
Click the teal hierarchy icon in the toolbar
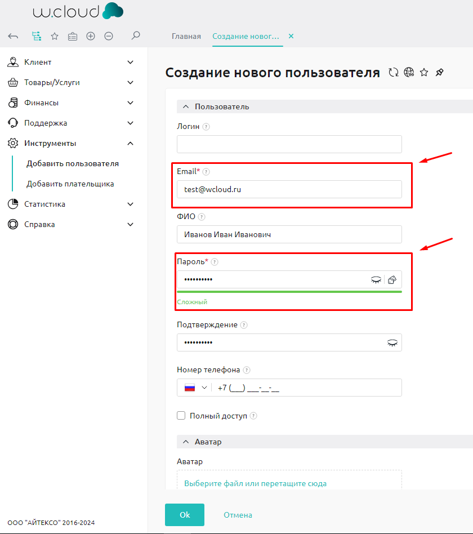coord(37,35)
